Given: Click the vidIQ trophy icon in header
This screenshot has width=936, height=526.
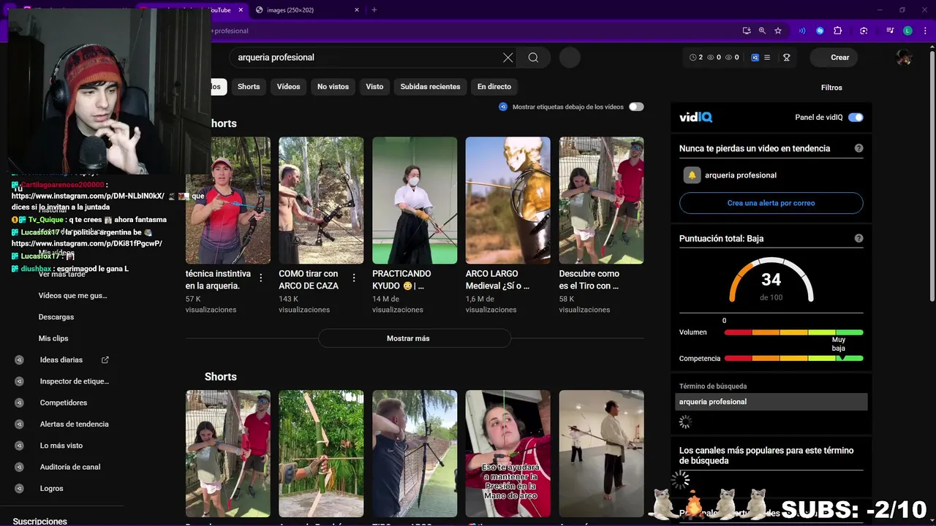Looking at the screenshot, I should point(787,58).
